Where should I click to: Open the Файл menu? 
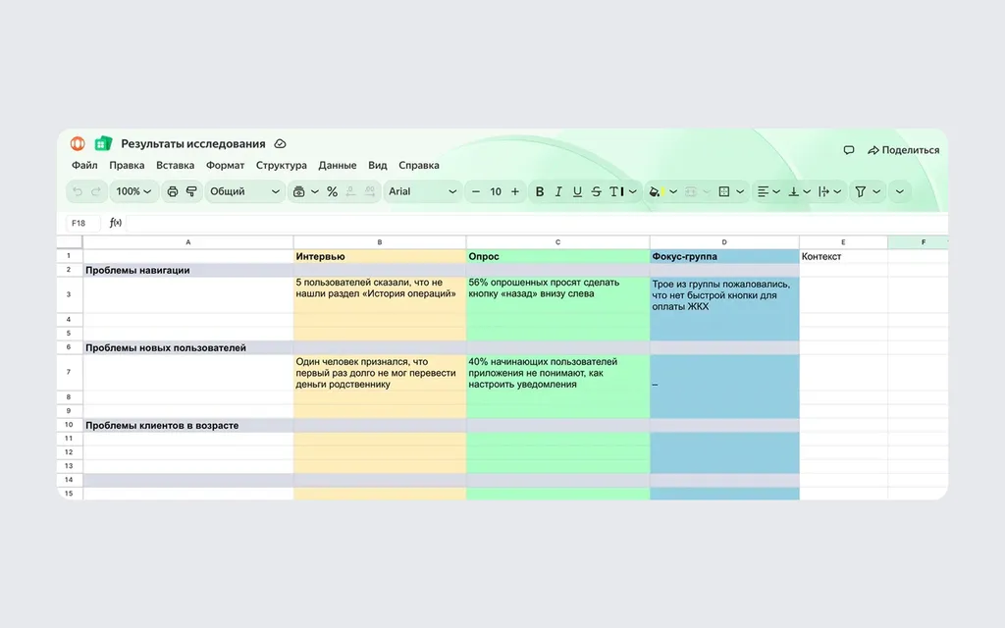(x=84, y=165)
